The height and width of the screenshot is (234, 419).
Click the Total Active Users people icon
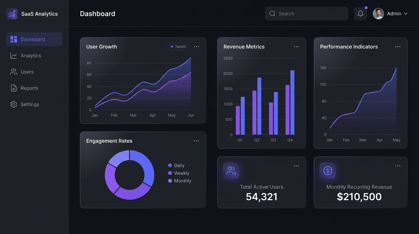point(231,171)
